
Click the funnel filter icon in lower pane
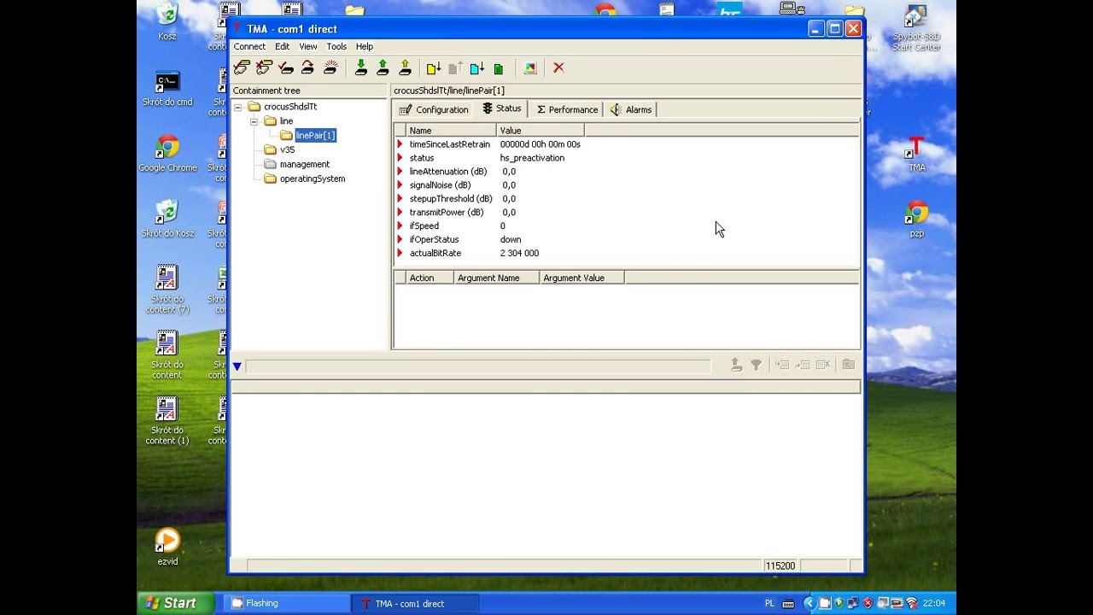tap(756, 365)
